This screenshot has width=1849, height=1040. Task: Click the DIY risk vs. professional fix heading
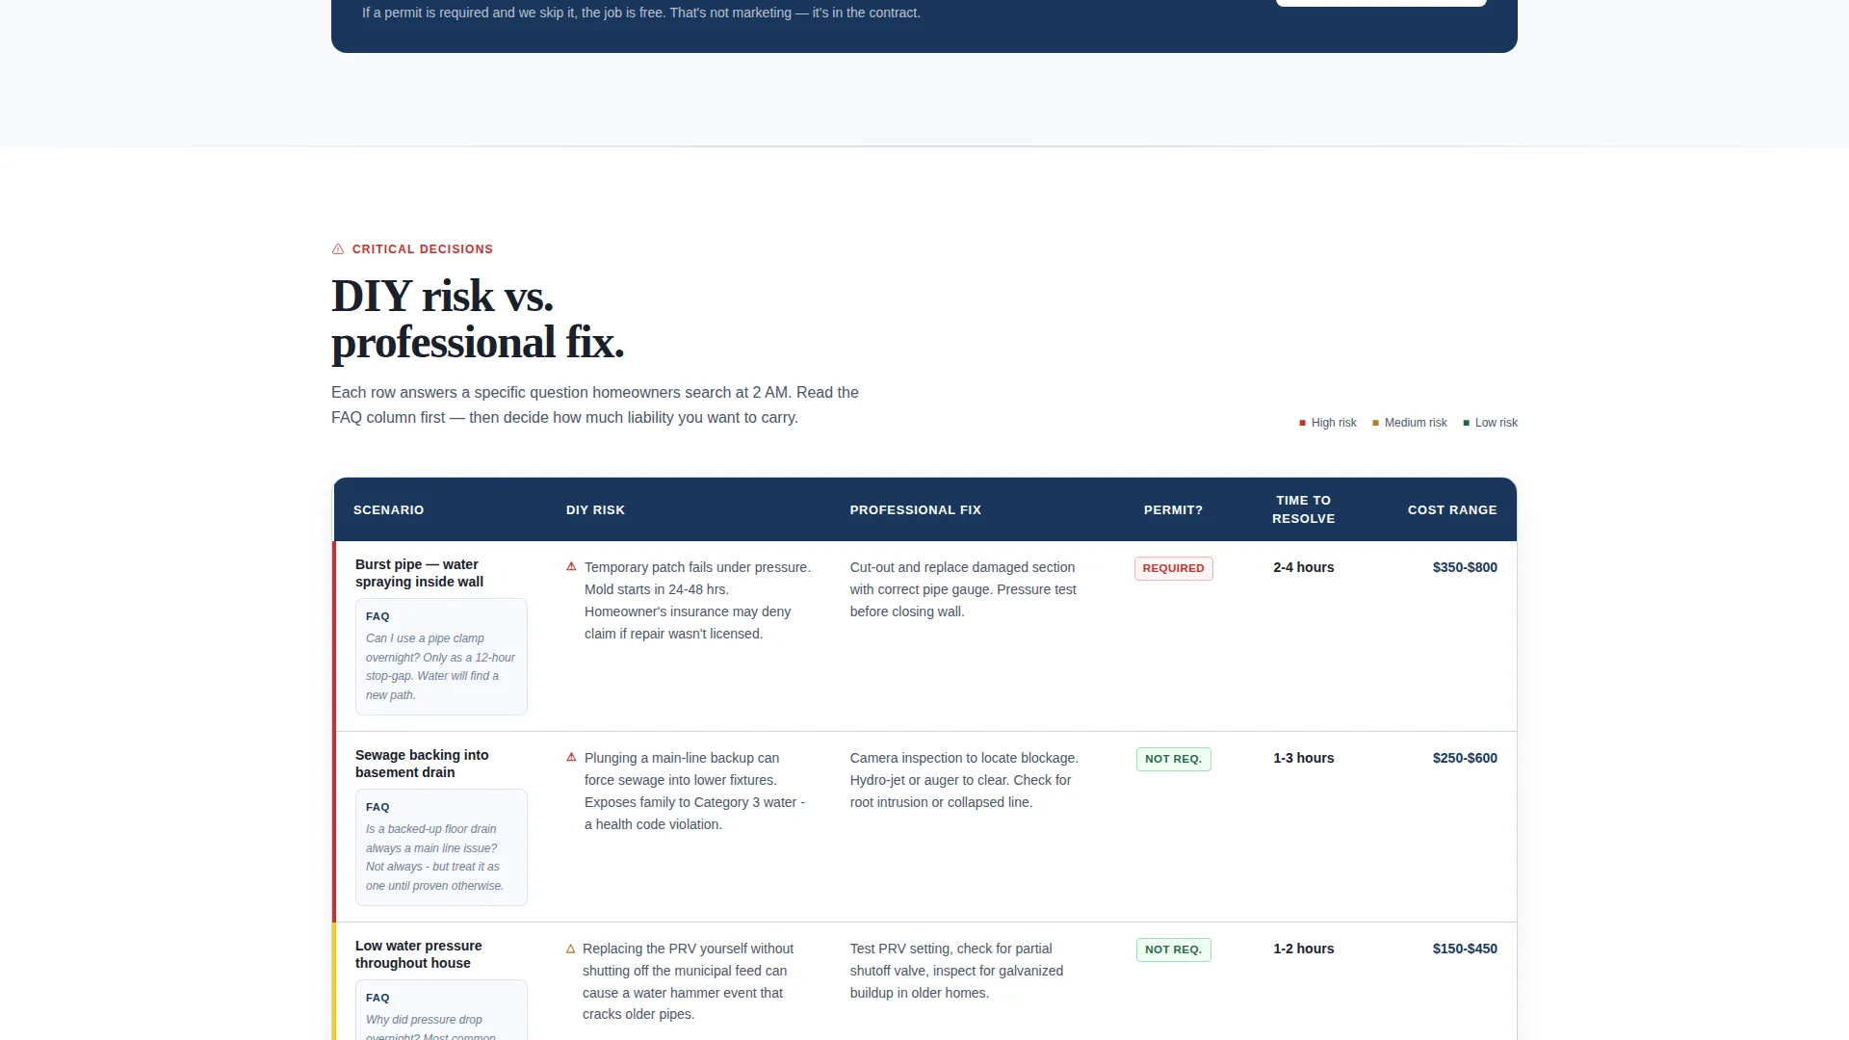478,319
